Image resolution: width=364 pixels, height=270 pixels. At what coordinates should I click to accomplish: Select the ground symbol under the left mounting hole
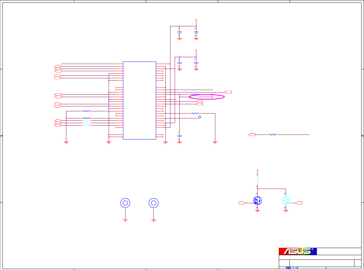pos(125,221)
